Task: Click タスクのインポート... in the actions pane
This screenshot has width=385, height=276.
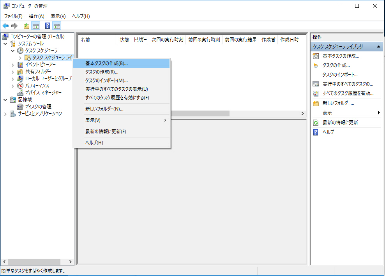Action: click(340, 75)
